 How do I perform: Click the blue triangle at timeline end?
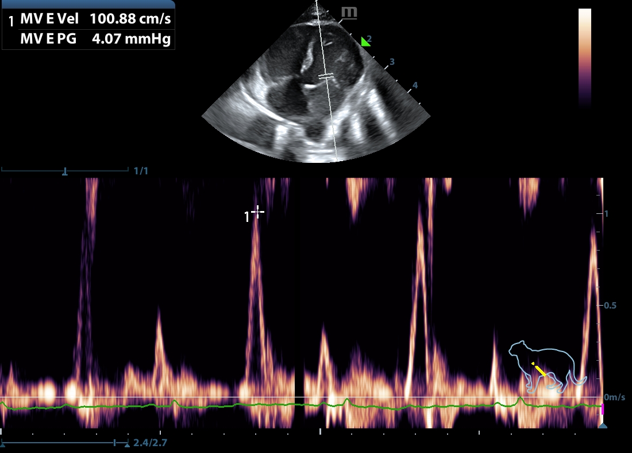602,425
